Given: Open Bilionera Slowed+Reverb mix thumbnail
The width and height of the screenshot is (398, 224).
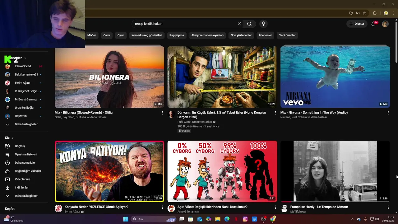Looking at the screenshot, I should click(109, 77).
